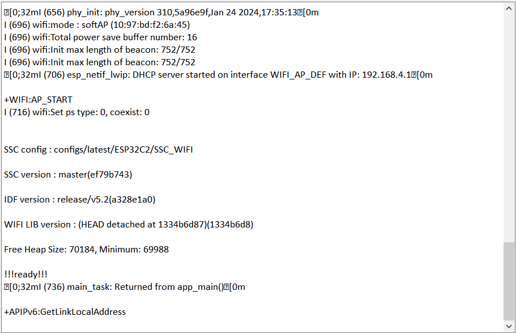
Task: Click the scrollbar up arrow
Action: [x=509, y=7]
